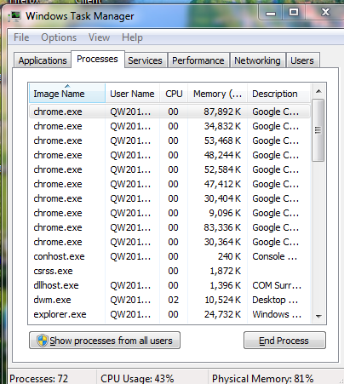This screenshot has width=344, height=384.
Task: Click the 10,524 K memory value
Action: coord(223,300)
